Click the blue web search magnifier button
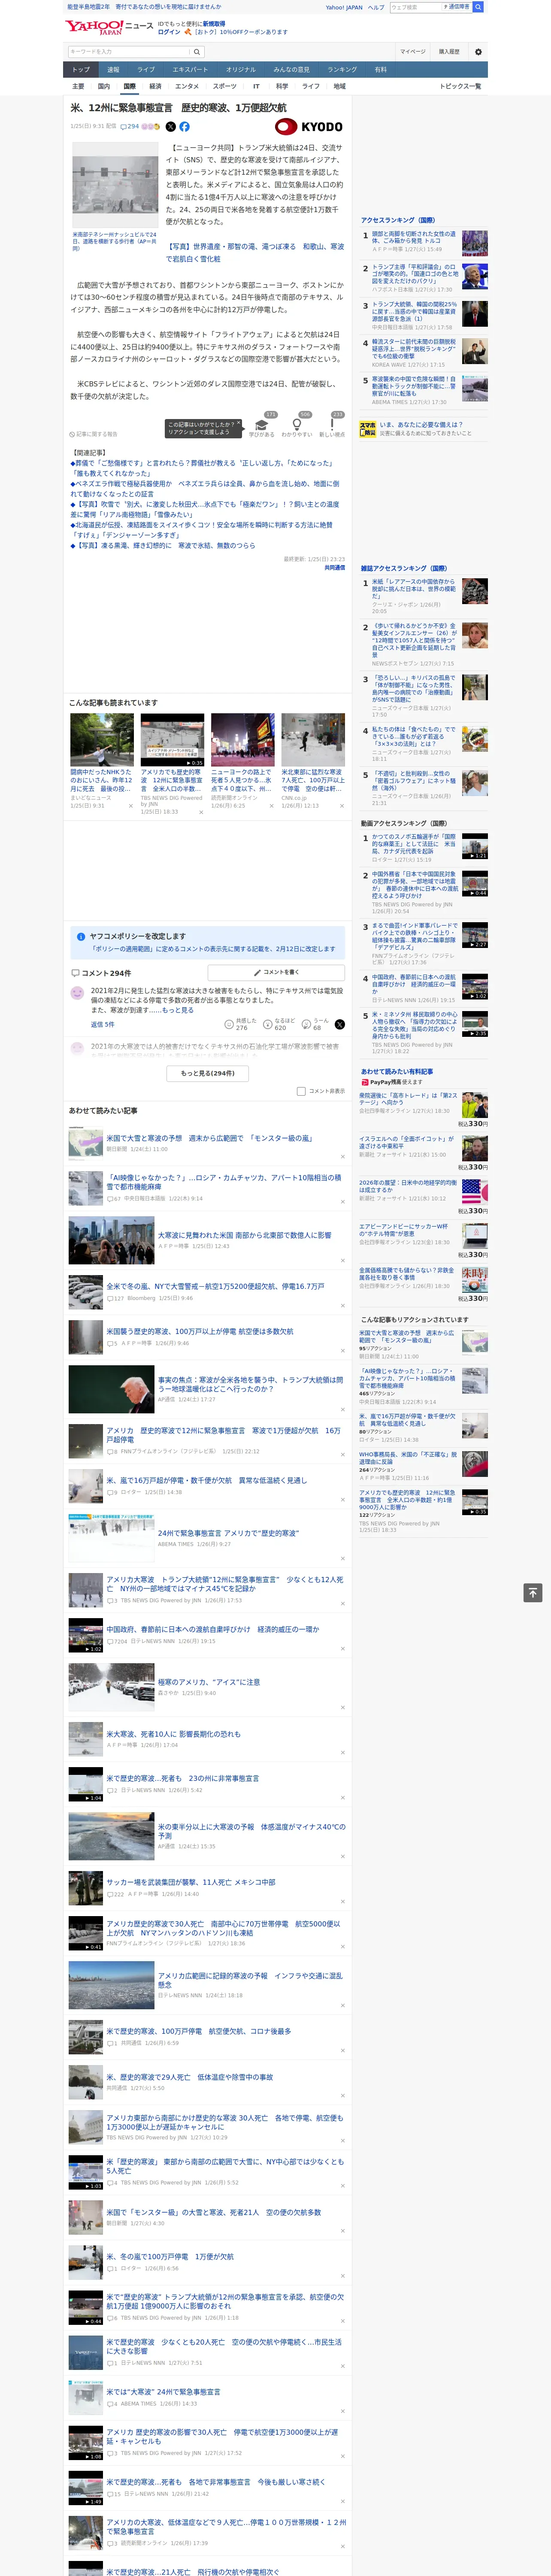 coord(478,7)
